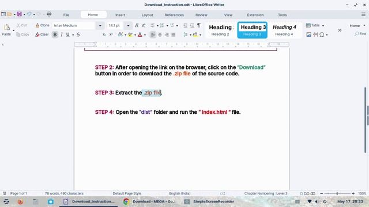Screen dimensions: 369x207
Task: Click the Decrease indent icon
Action: point(192,25)
